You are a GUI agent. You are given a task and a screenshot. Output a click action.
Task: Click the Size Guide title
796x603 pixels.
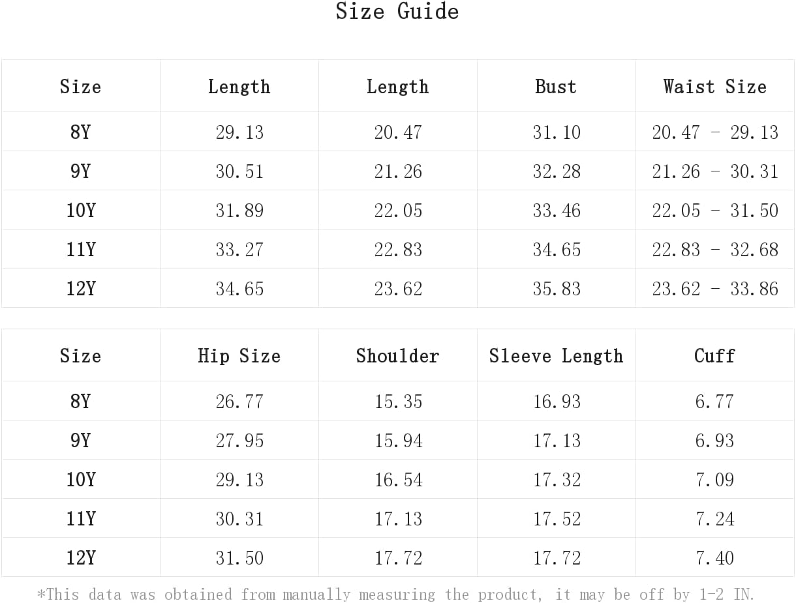[397, 12]
